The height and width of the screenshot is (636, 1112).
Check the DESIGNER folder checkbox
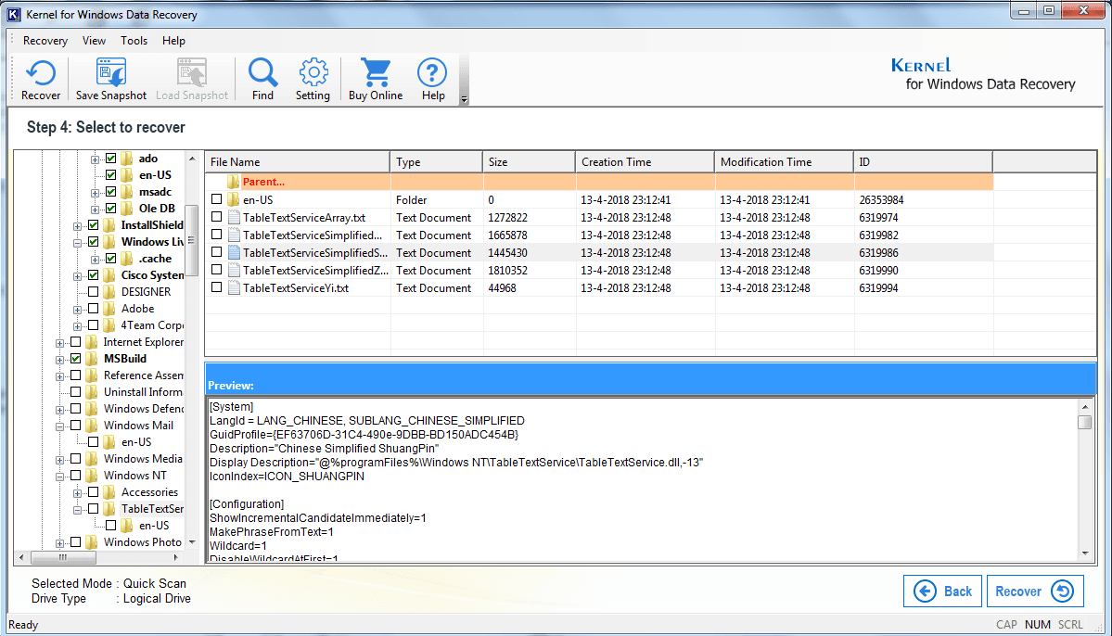[93, 291]
